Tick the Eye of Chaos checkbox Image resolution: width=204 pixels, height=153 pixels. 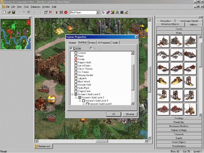point(76,66)
